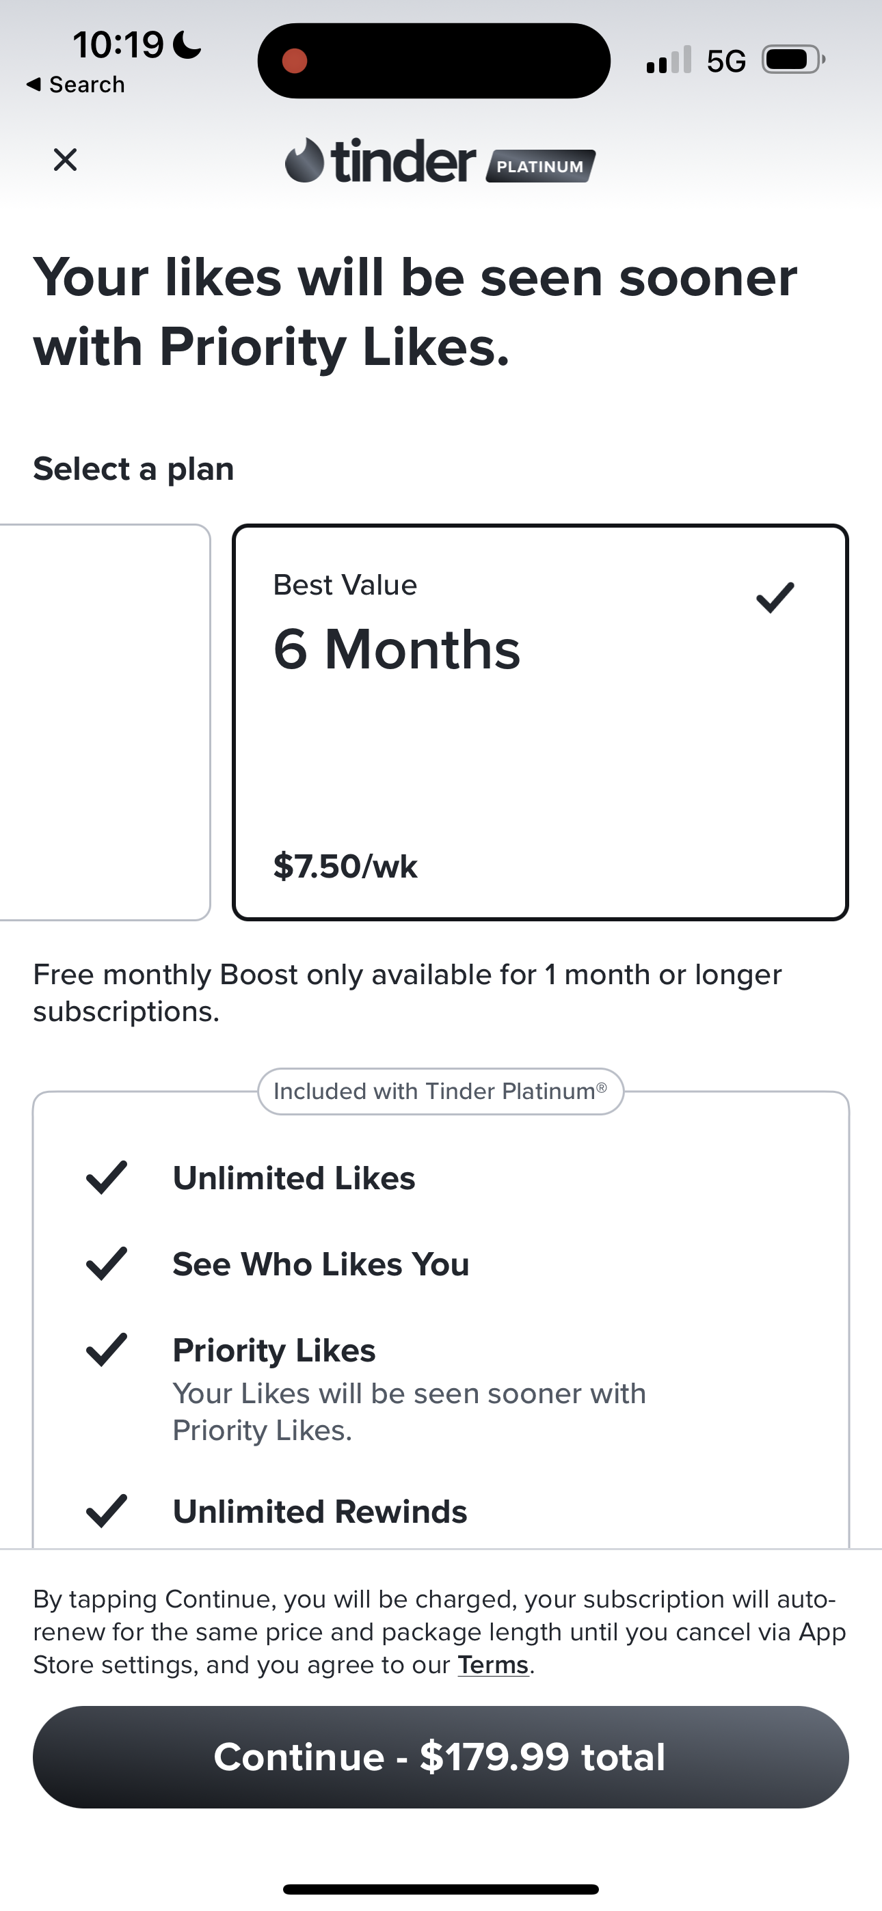Tap the Do Not Disturb moon icon
This screenshot has height=1911, width=882.
[x=187, y=44]
